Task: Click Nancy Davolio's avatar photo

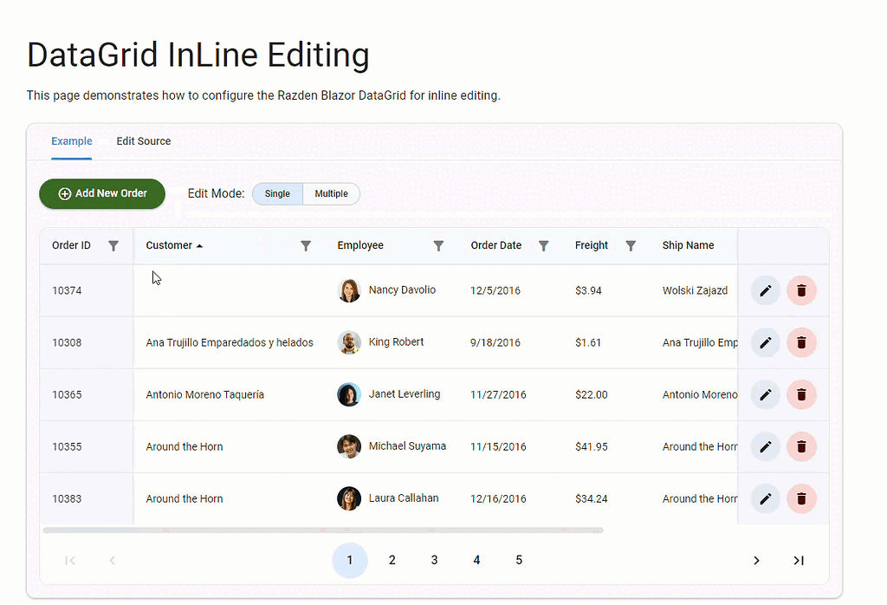Action: click(349, 290)
